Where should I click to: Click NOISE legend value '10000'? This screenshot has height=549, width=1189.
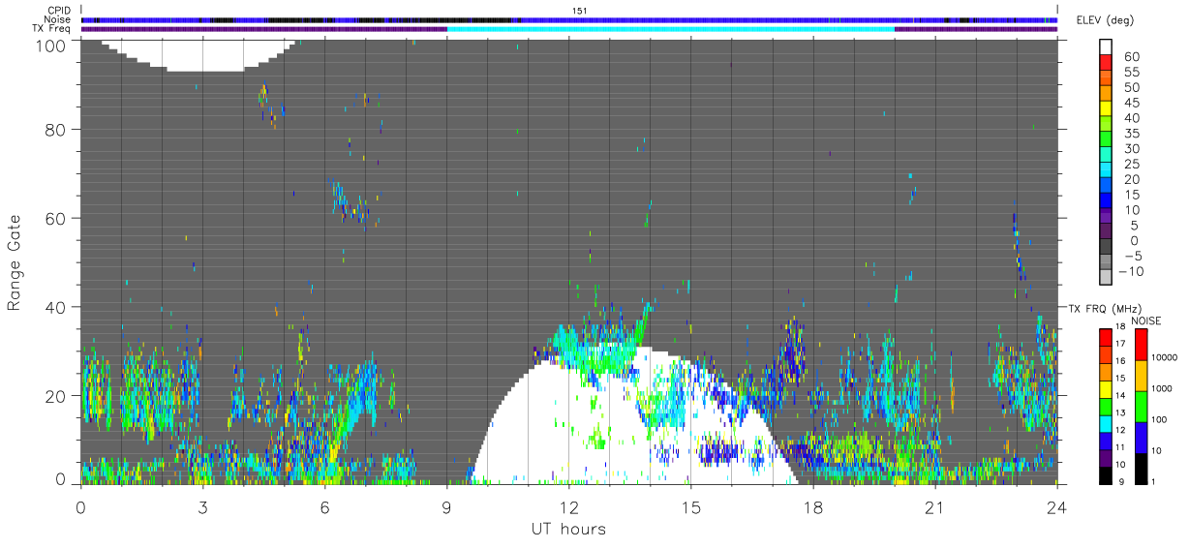pyautogui.click(x=1167, y=358)
